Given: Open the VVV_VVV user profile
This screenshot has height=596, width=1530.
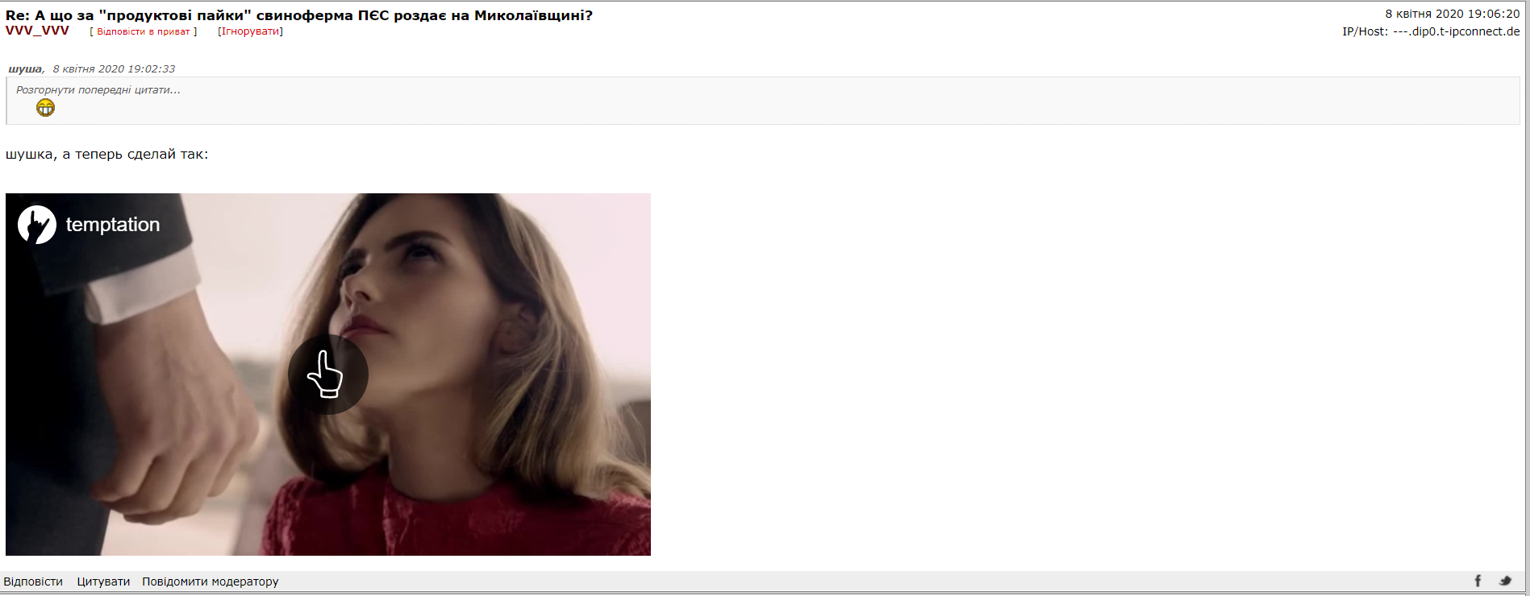Looking at the screenshot, I should [37, 31].
